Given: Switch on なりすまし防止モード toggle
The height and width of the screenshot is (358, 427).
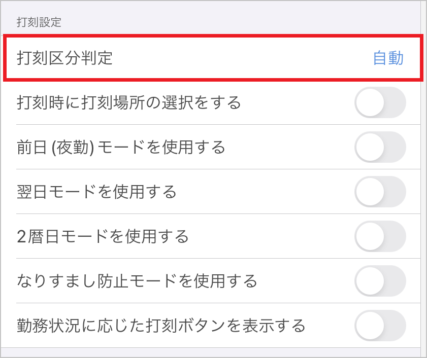Looking at the screenshot, I should click(380, 280).
